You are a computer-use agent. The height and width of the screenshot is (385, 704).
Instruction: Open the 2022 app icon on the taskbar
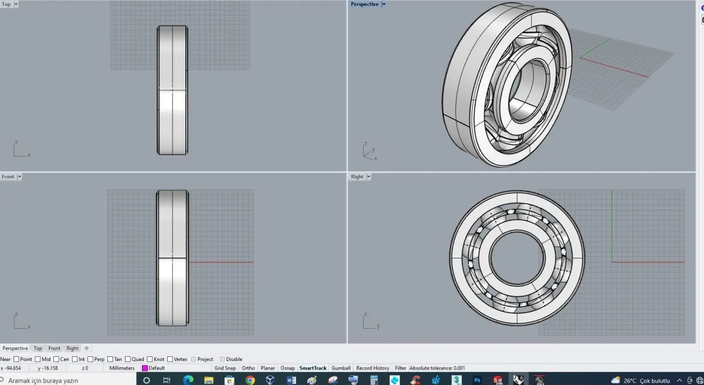539,380
